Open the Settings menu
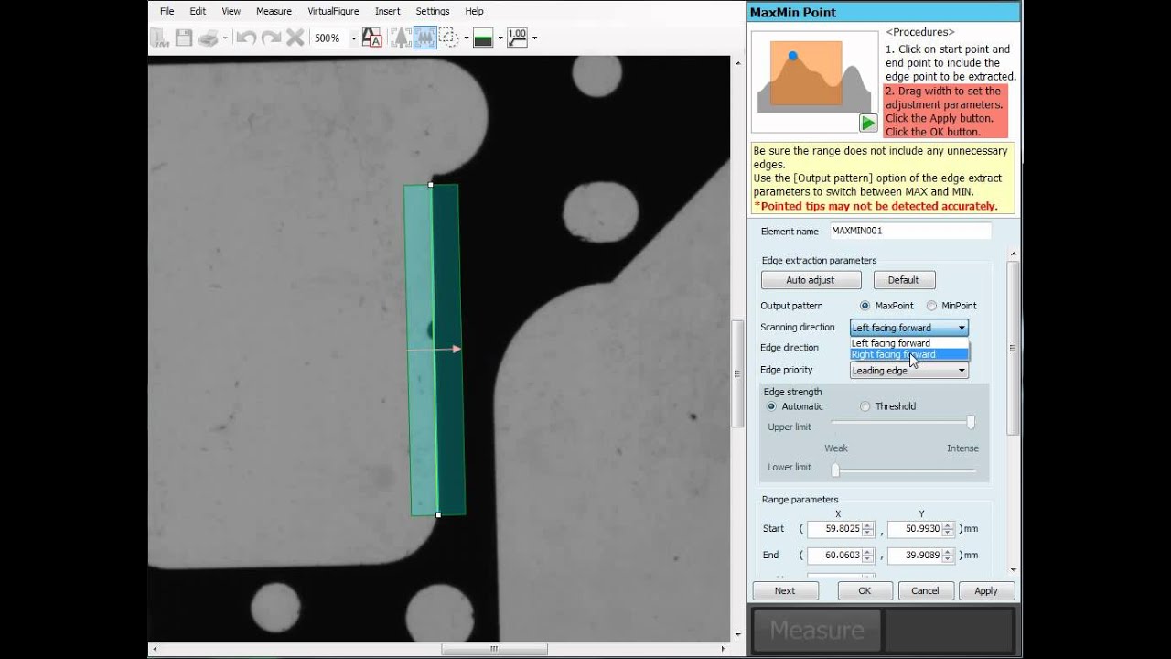The image size is (1171, 659). pyautogui.click(x=432, y=11)
